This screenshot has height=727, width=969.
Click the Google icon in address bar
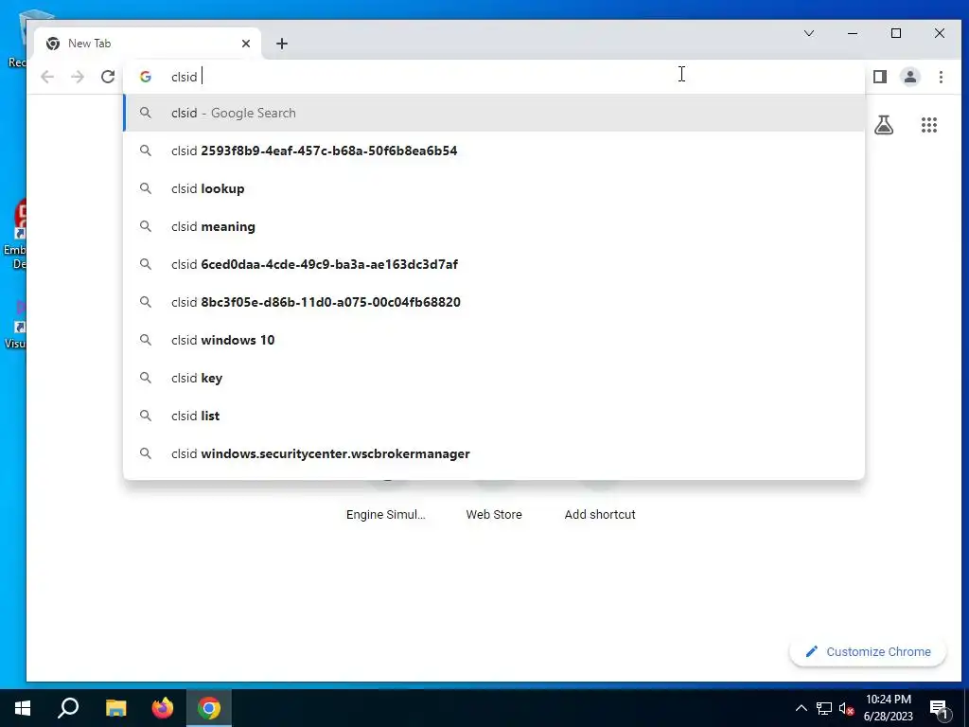point(146,77)
